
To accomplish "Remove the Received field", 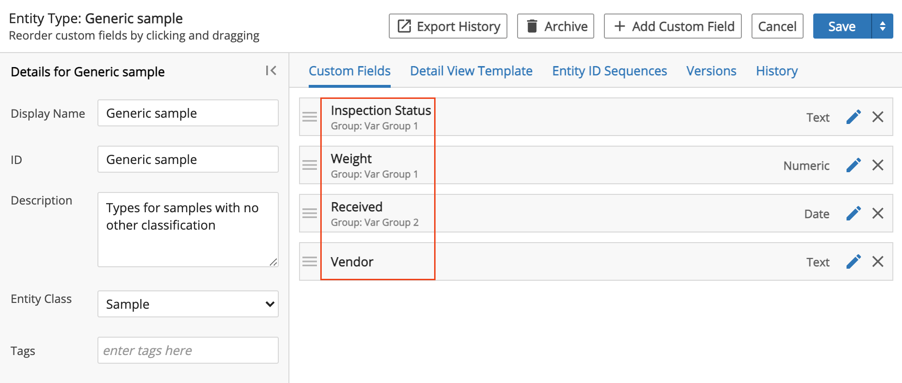I will click(878, 213).
